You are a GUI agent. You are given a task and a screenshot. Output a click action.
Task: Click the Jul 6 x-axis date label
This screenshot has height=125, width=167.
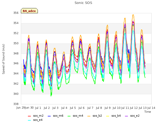click(x=81, y=108)
